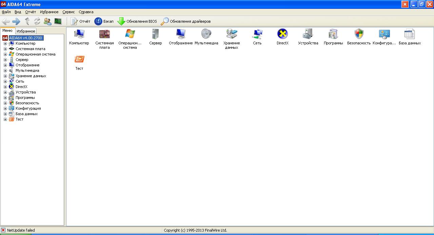Open the Тест benchmark icon
This screenshot has height=235, width=434.
pyautogui.click(x=79, y=59)
